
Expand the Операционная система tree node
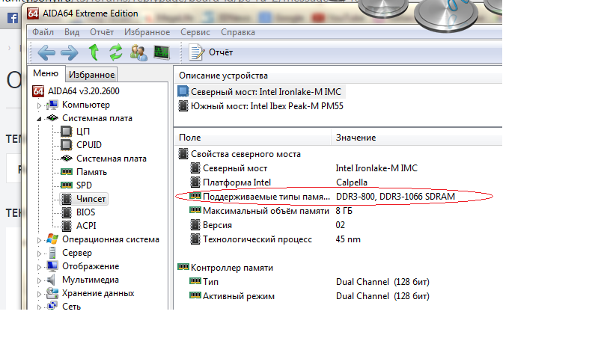point(40,240)
